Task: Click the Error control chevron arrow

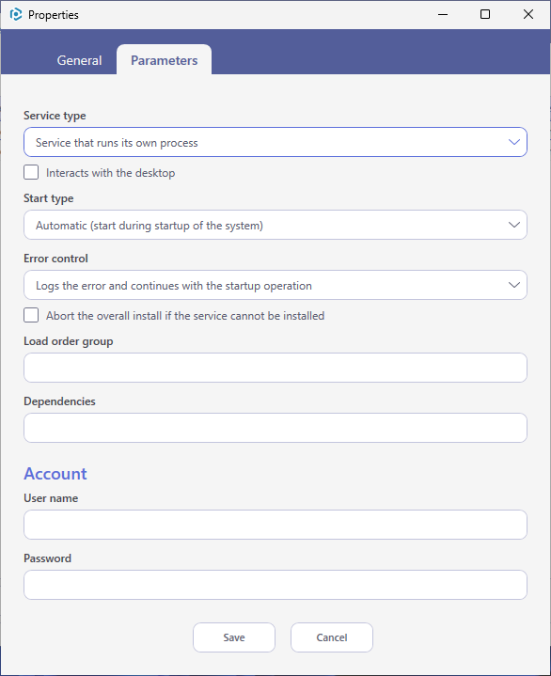Action: tap(514, 285)
